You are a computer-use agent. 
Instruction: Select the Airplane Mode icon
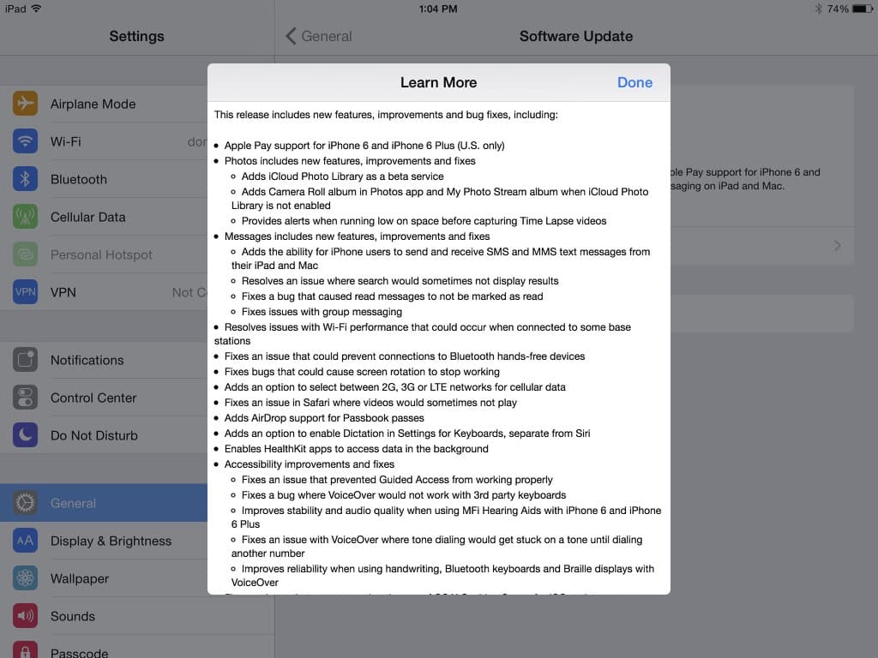(x=25, y=104)
